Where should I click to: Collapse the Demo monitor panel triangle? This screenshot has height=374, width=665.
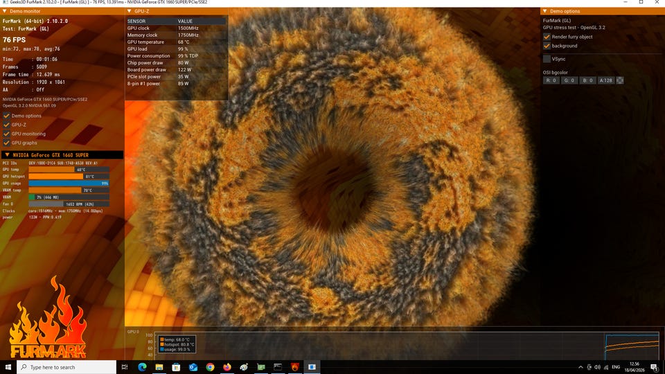coord(5,11)
